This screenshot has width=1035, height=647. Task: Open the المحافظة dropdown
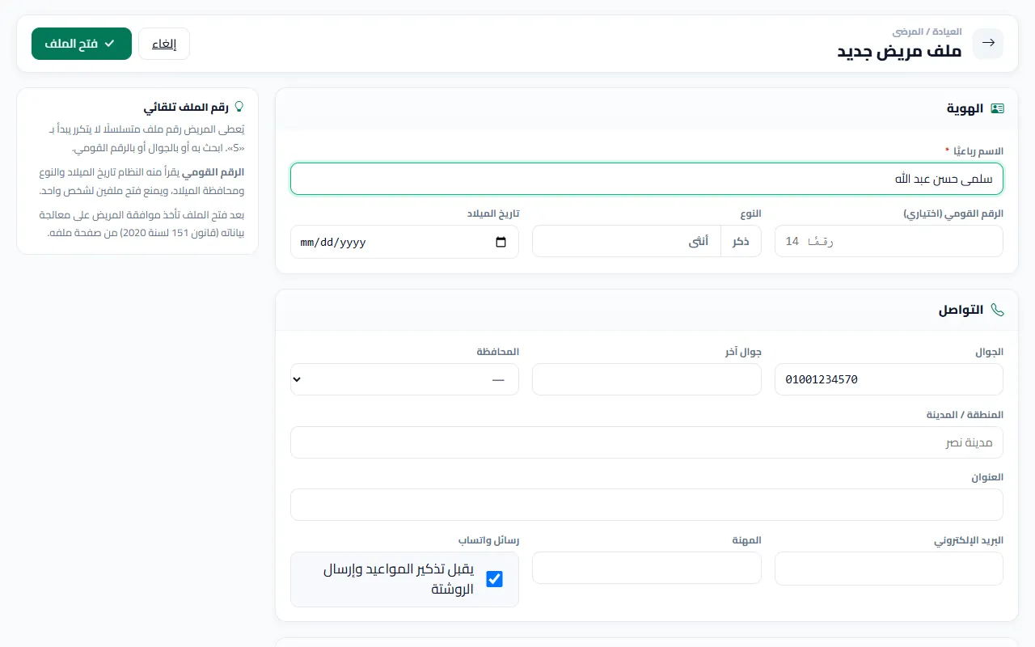(x=404, y=379)
